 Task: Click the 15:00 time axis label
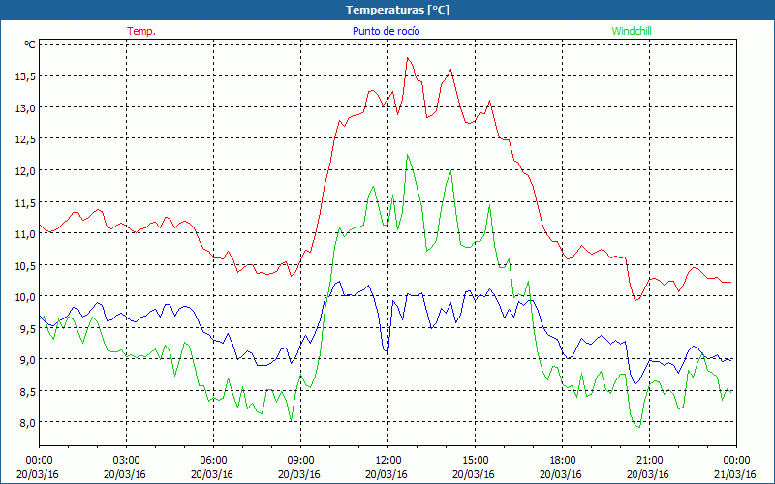[x=475, y=461]
